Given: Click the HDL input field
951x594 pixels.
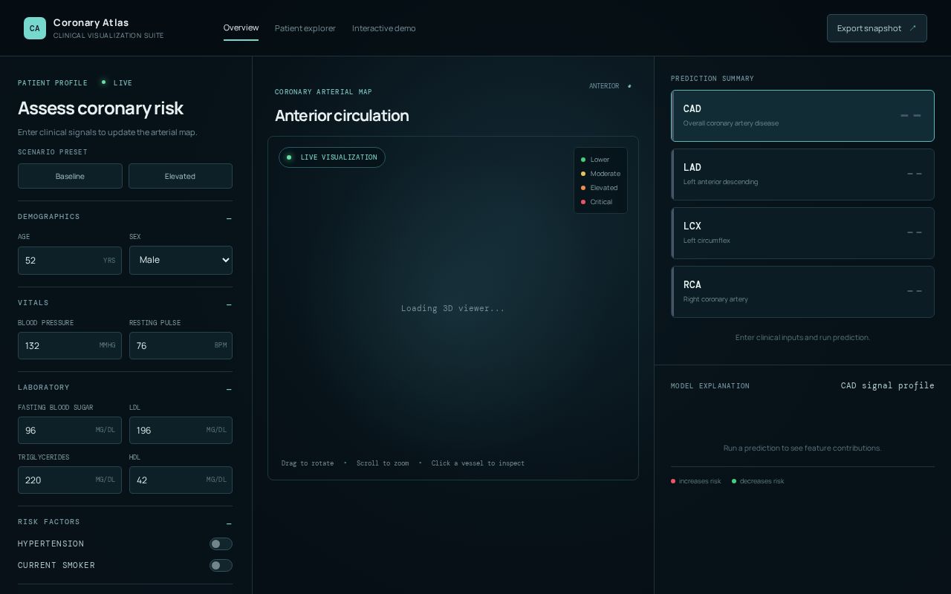Looking at the screenshot, I should (181, 480).
